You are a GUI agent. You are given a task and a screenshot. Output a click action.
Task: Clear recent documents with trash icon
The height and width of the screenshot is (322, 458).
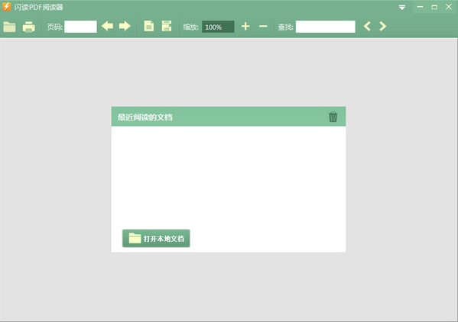tap(333, 117)
